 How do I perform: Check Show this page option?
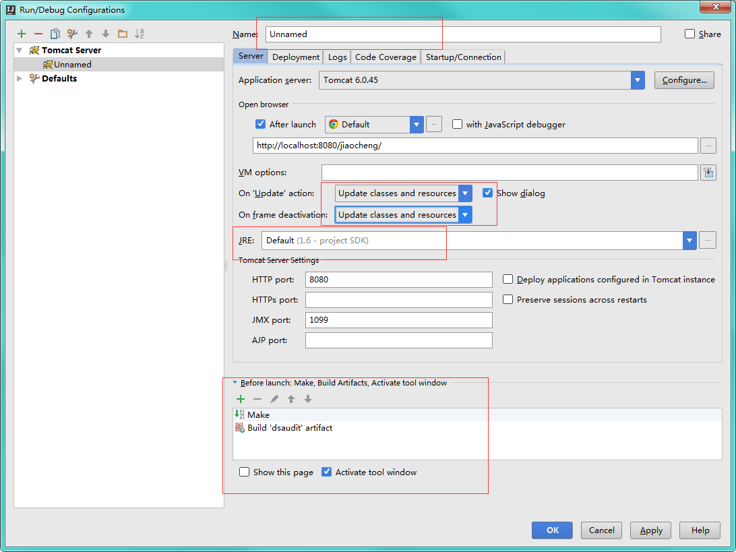click(x=244, y=472)
